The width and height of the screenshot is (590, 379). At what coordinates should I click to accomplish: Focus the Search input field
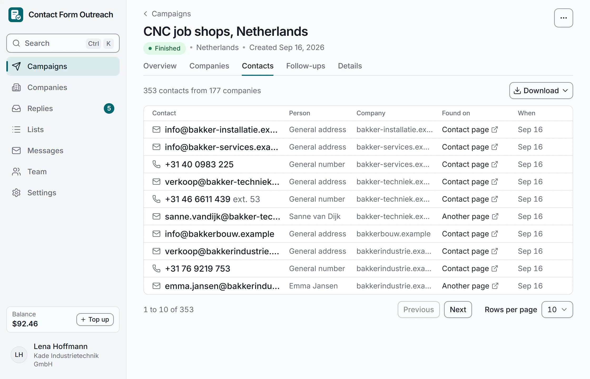(x=63, y=43)
